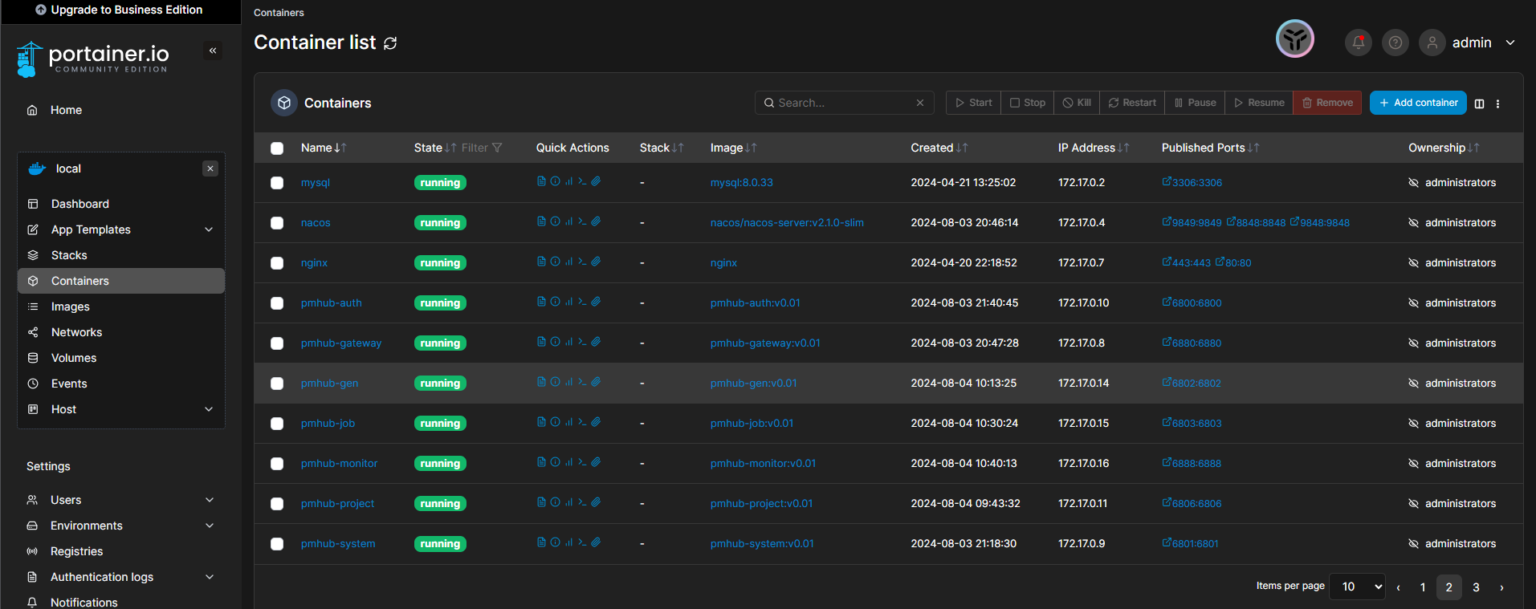Expand the Host submenu chevron

[x=209, y=409]
